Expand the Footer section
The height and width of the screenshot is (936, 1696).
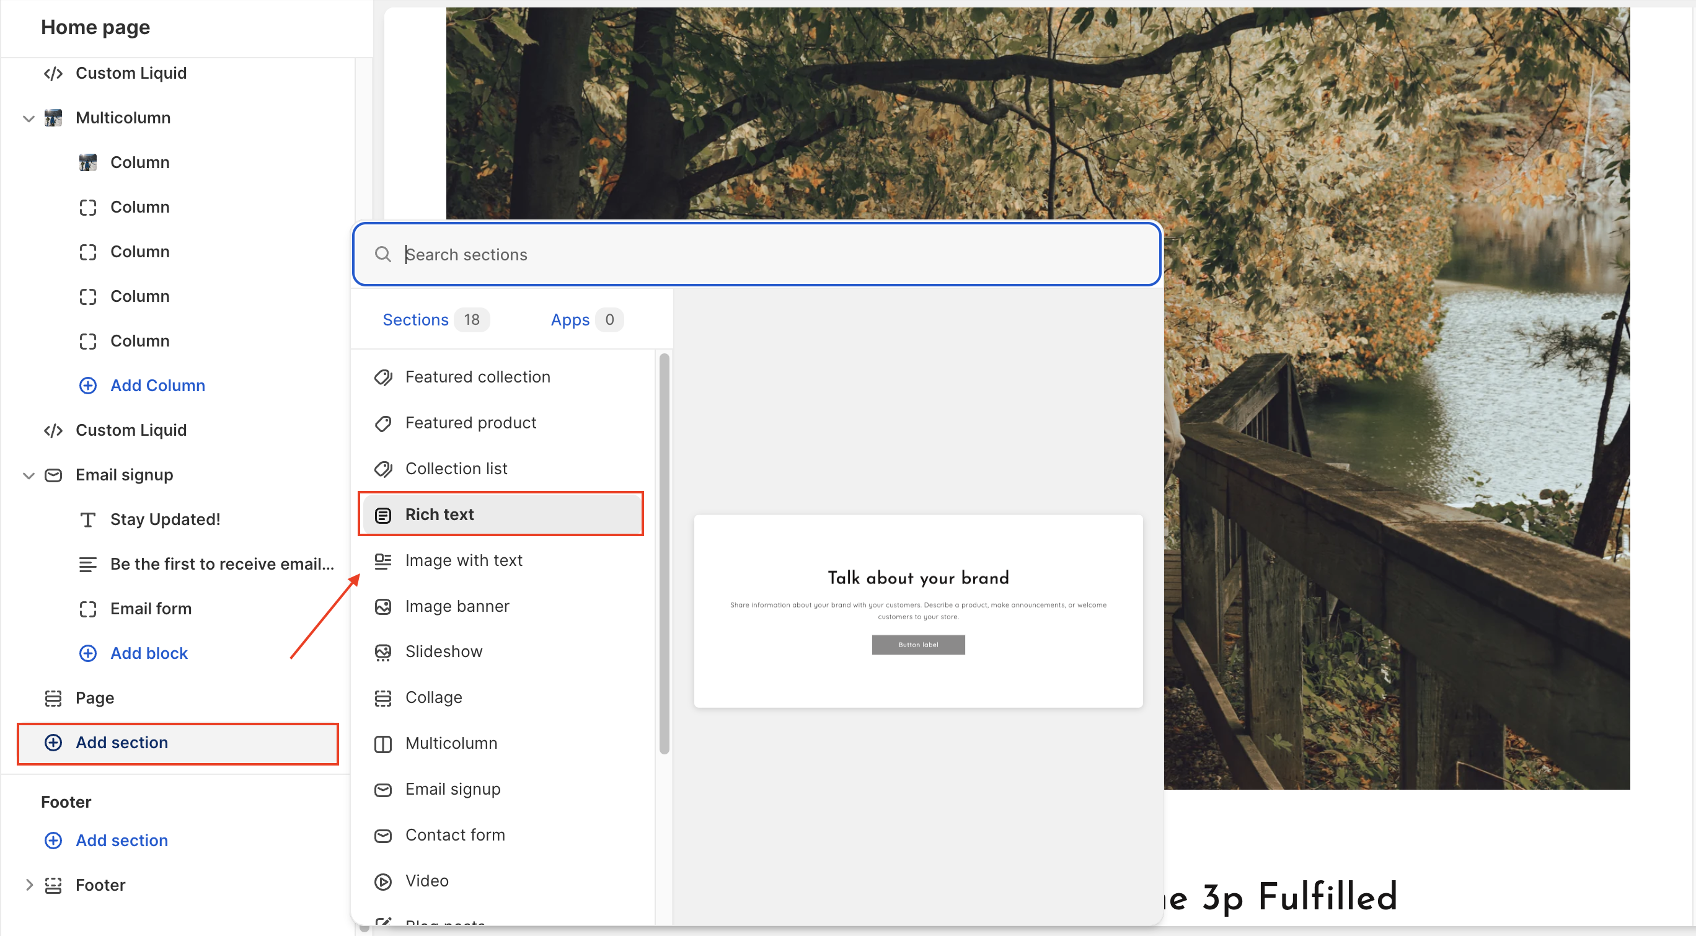29,885
